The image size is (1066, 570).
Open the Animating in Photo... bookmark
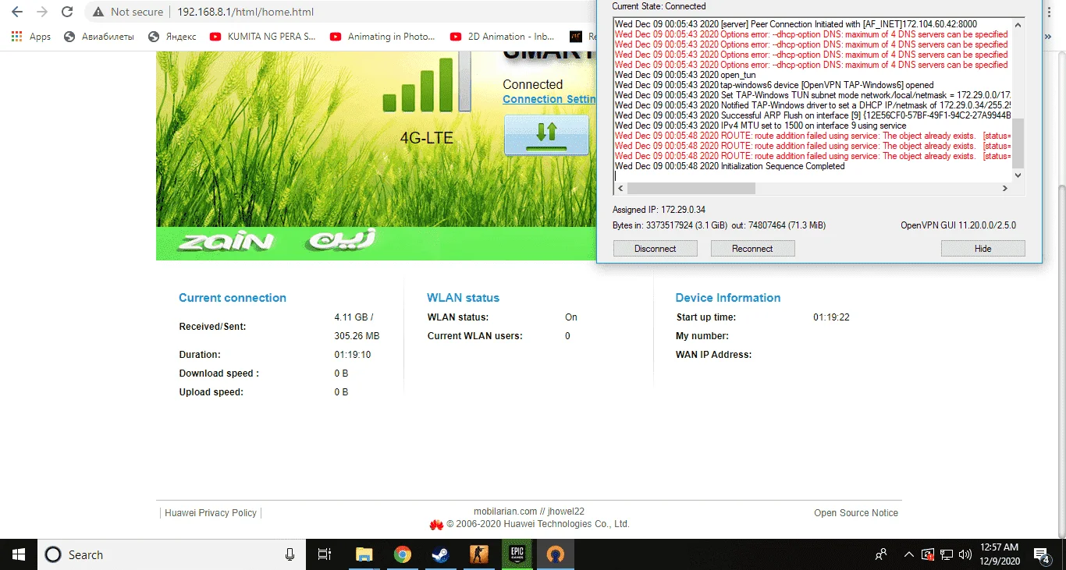point(383,37)
